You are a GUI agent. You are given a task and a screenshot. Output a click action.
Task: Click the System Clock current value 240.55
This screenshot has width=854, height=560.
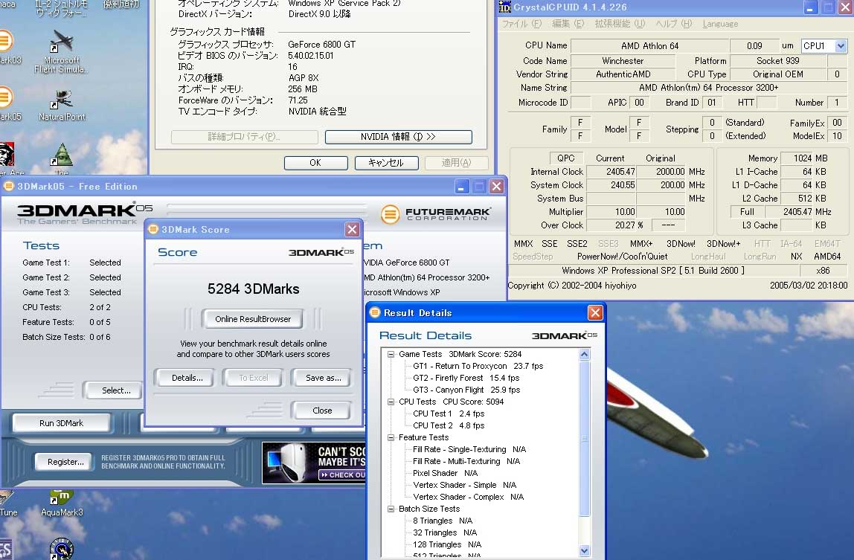click(x=611, y=185)
